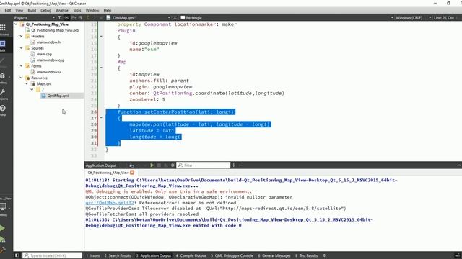Re-run the application from output pane
Screen dimensions: 462x259
pos(152,165)
